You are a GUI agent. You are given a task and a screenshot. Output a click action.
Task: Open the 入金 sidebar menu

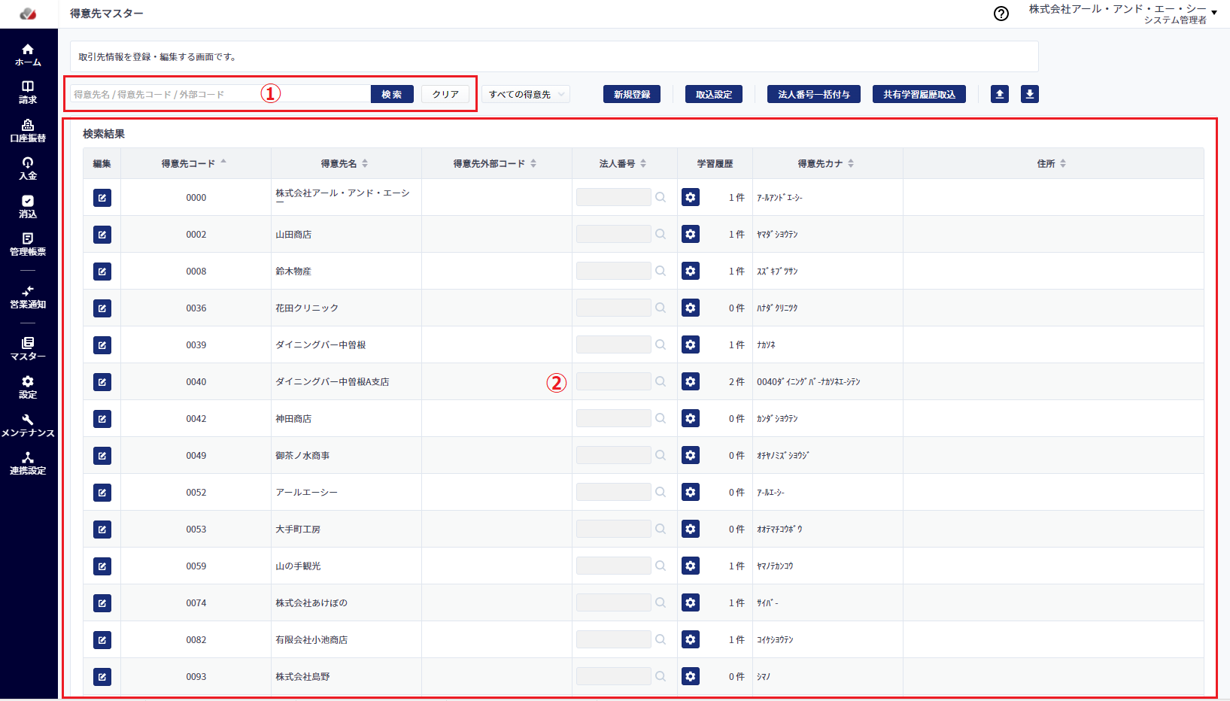tap(28, 168)
